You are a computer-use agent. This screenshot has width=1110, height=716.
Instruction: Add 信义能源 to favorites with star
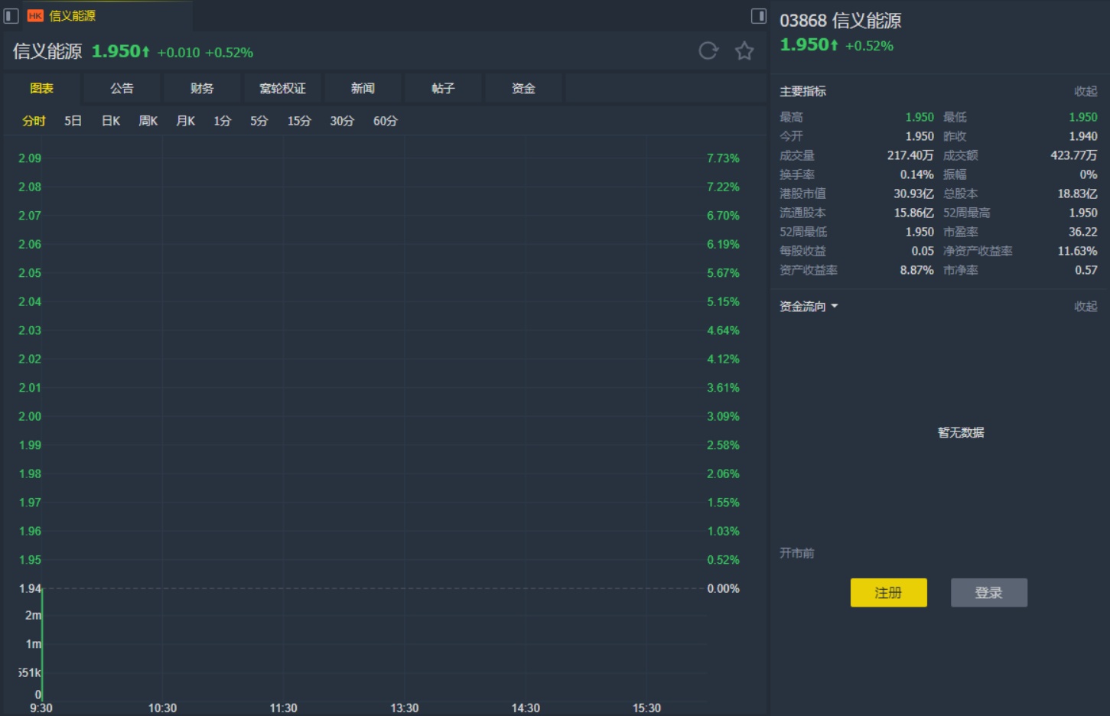pyautogui.click(x=744, y=51)
